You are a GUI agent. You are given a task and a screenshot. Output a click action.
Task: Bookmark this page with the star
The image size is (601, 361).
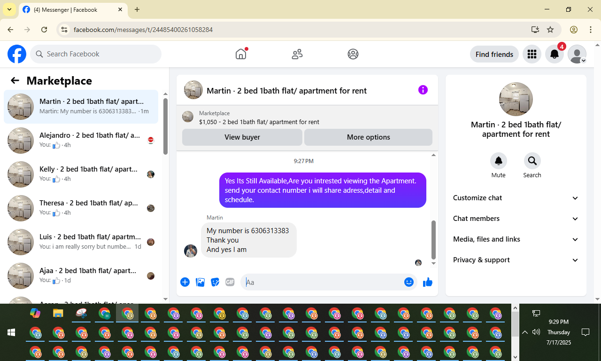(x=550, y=30)
